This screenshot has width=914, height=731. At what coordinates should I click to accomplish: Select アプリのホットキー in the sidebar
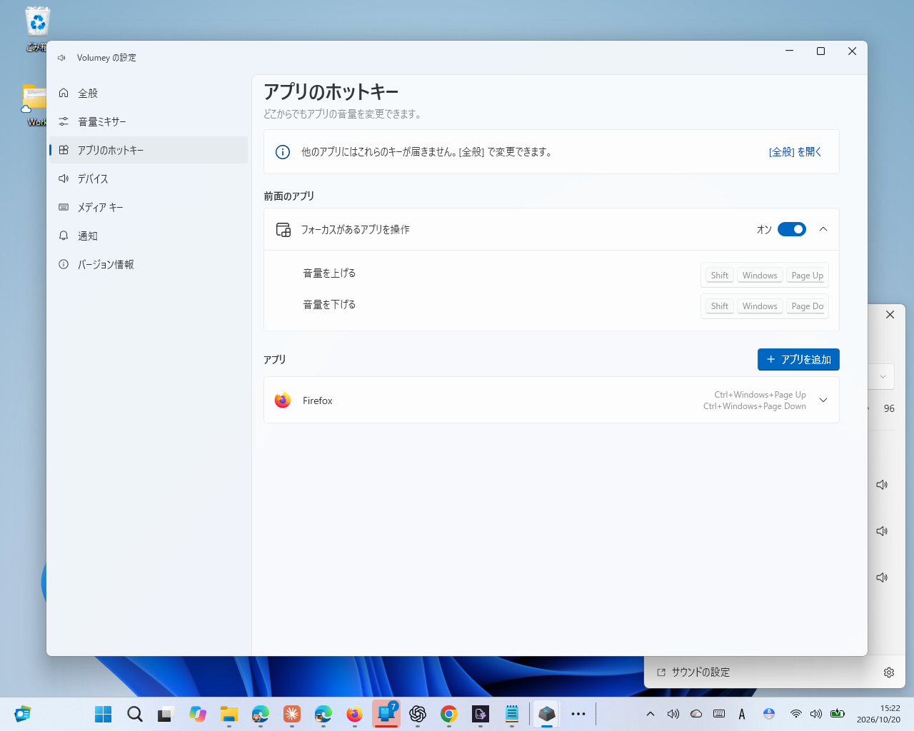point(149,150)
